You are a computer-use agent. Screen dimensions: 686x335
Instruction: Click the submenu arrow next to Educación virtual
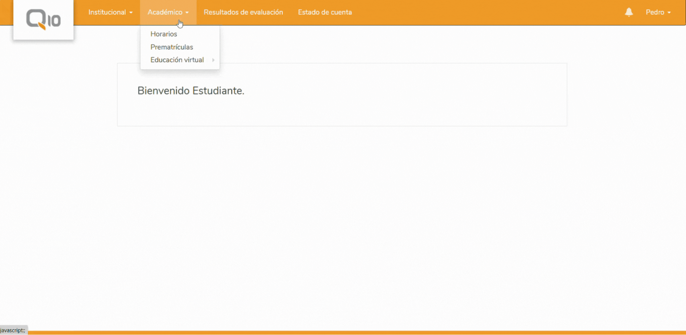pyautogui.click(x=213, y=60)
